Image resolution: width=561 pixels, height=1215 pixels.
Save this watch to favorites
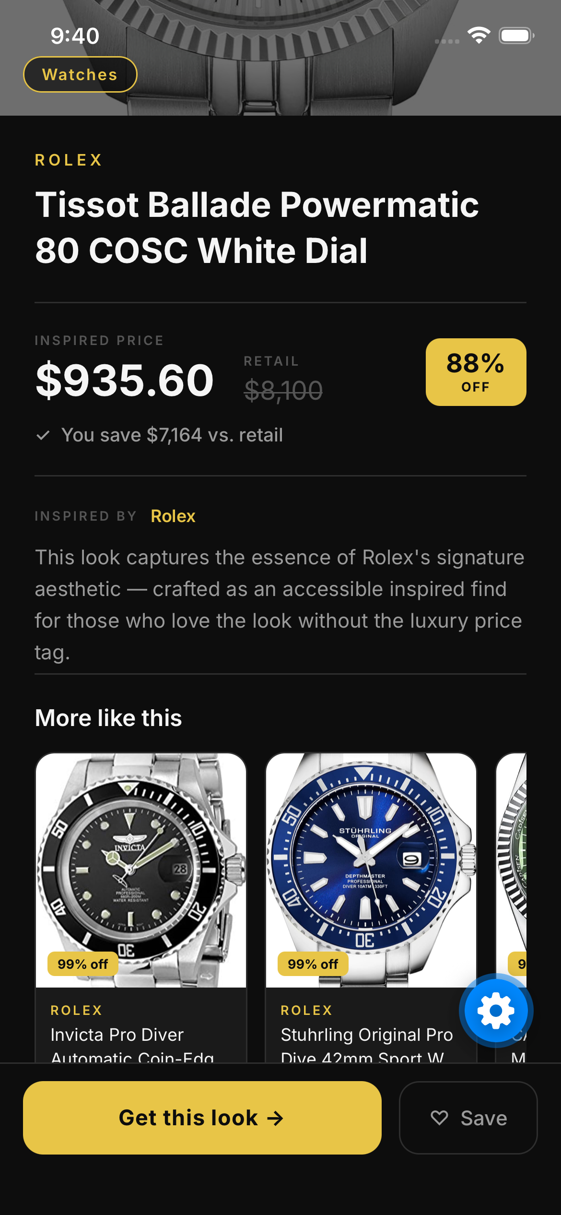click(x=468, y=1118)
